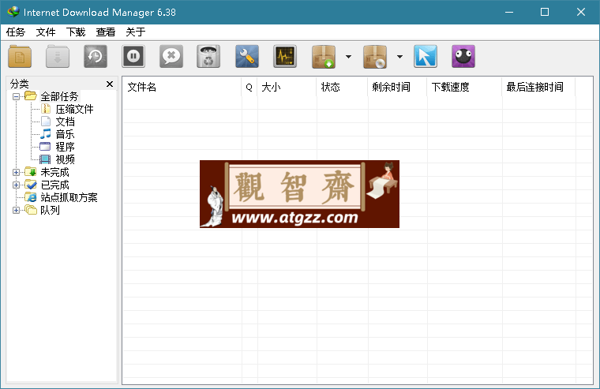Open the 关于 menu

coord(136,32)
